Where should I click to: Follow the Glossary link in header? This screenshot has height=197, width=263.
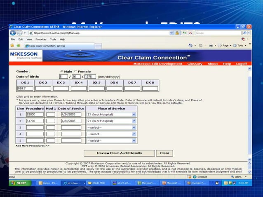point(195,64)
